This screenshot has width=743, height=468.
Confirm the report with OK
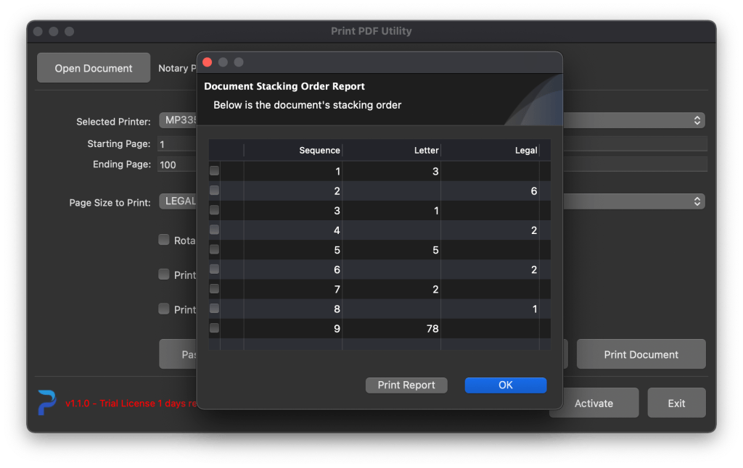tap(505, 385)
